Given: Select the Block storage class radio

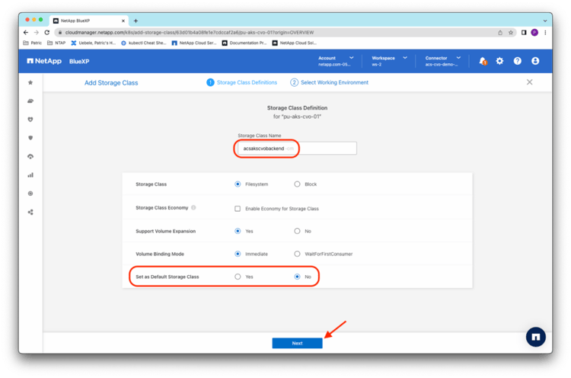Looking at the screenshot, I should pyautogui.click(x=298, y=184).
